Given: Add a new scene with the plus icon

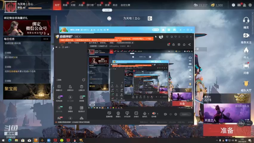Looking at the screenshot, I should (85, 43).
